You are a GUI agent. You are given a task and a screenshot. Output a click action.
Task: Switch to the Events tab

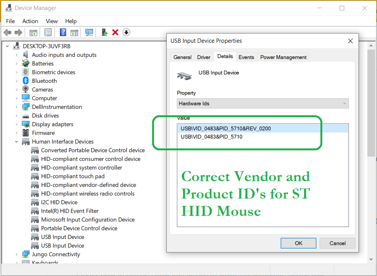point(246,57)
